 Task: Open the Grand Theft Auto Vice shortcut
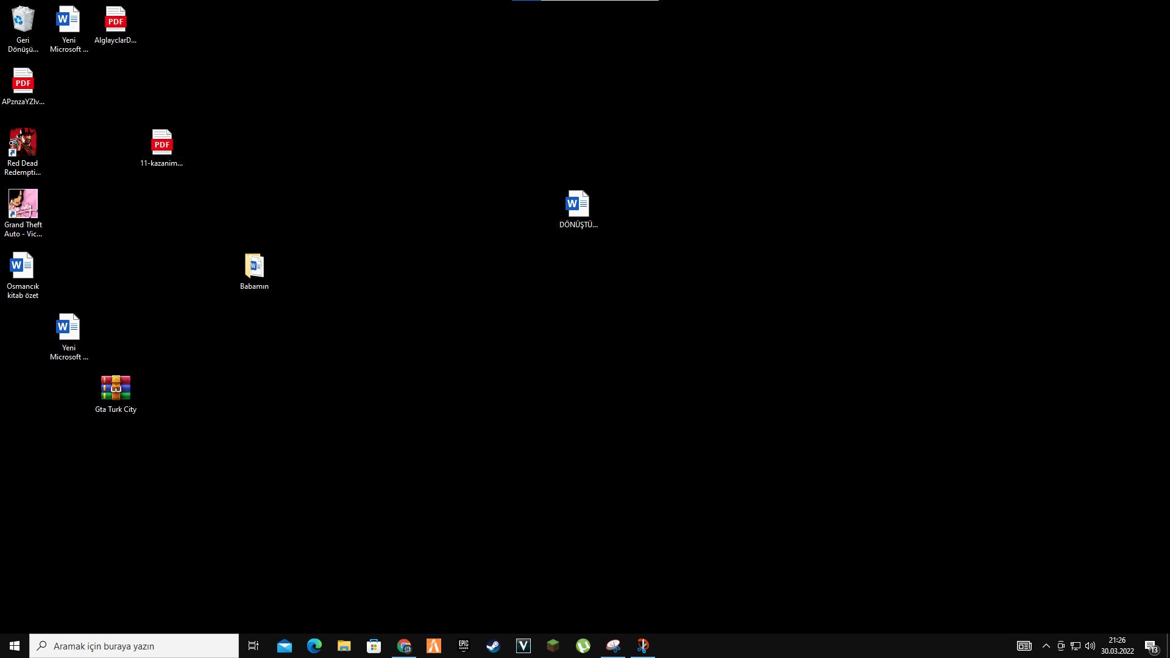coord(23,203)
